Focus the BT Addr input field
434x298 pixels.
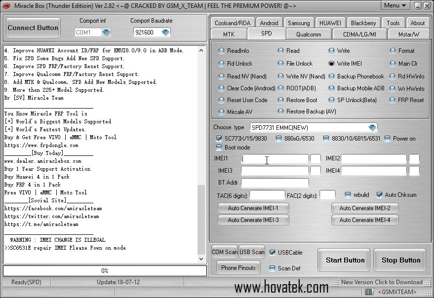(x=275, y=183)
